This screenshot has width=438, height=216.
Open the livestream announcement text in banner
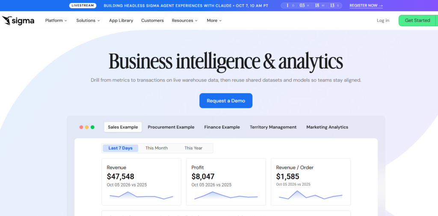coord(186,5)
